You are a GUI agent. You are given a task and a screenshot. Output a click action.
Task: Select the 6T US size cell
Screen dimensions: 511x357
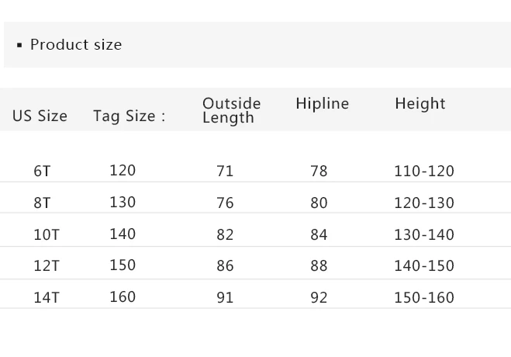[x=42, y=171]
